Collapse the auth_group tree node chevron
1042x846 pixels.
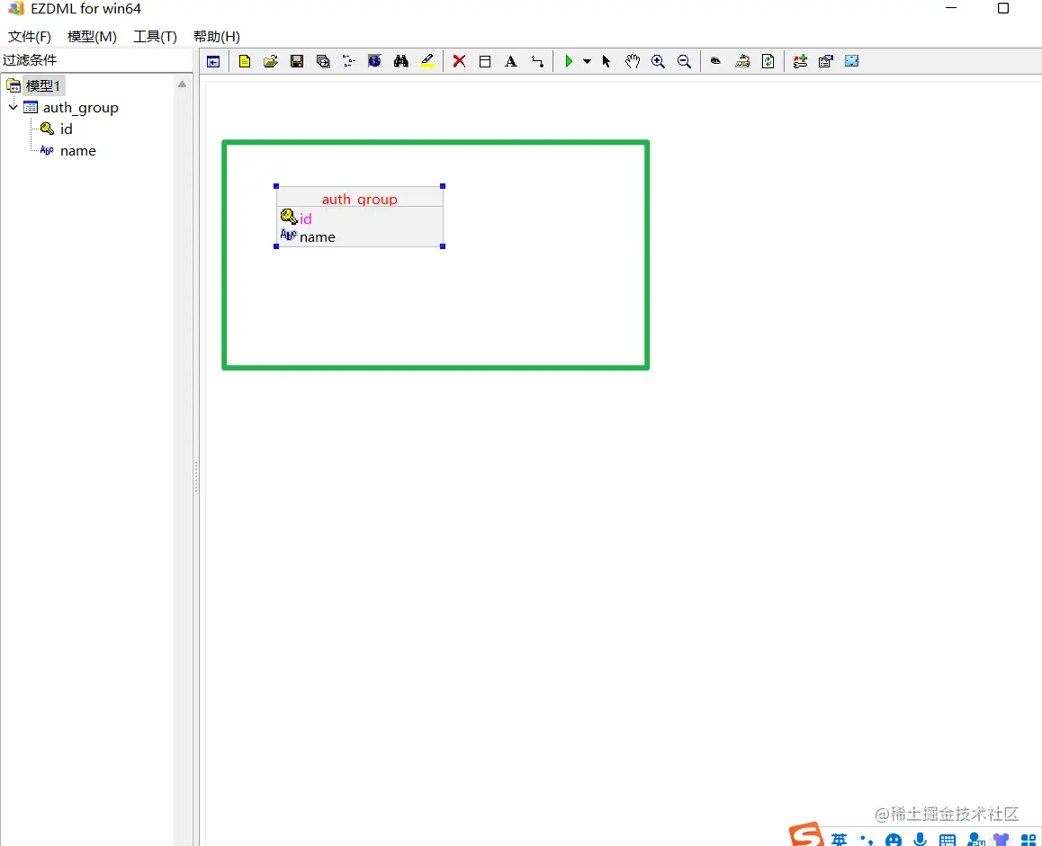[x=13, y=106]
